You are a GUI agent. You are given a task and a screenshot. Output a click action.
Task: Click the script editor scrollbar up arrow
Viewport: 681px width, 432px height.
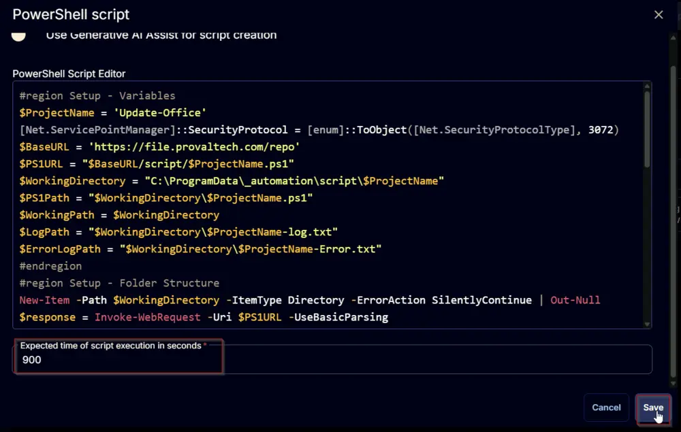pyautogui.click(x=647, y=86)
